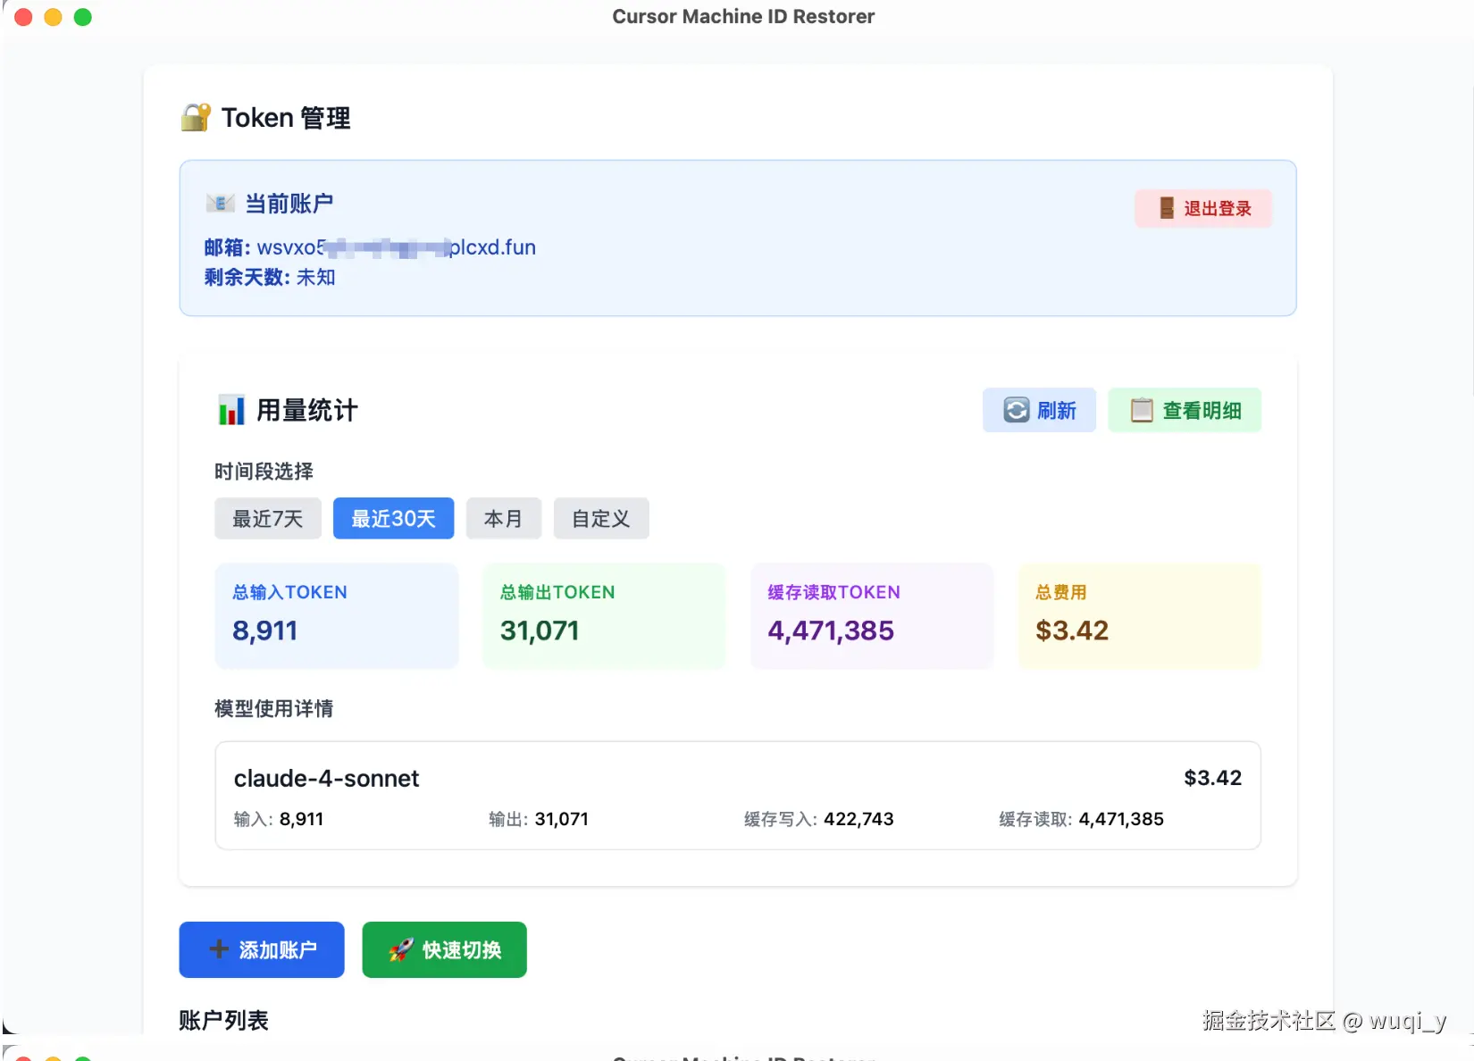Click the 快速切换 quick switch button

click(x=444, y=949)
